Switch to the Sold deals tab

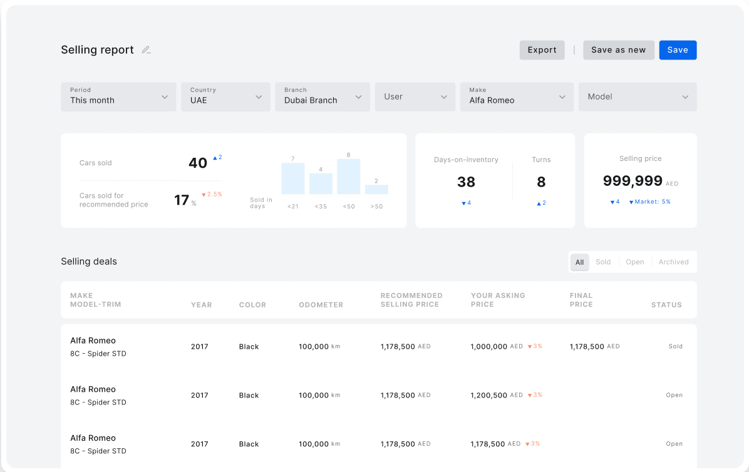click(603, 262)
